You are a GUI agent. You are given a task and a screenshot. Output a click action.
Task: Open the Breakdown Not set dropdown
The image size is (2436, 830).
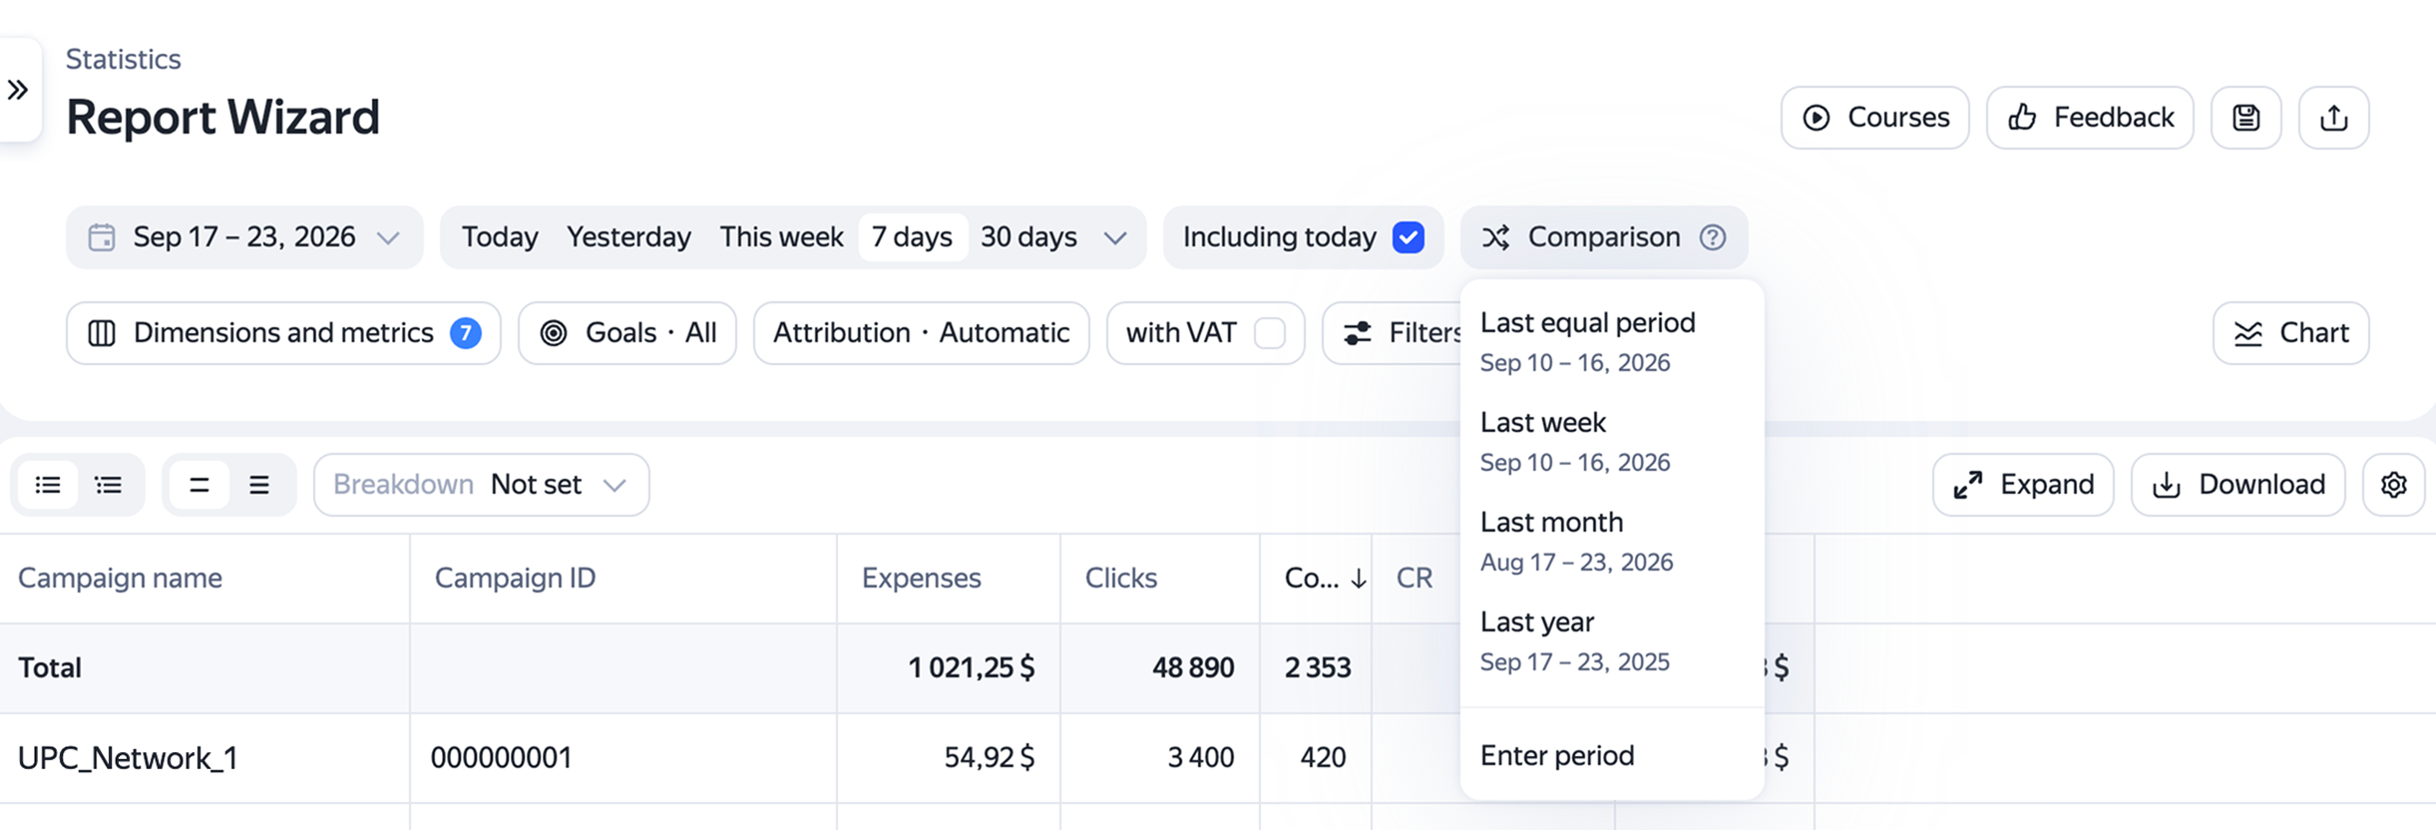(482, 485)
